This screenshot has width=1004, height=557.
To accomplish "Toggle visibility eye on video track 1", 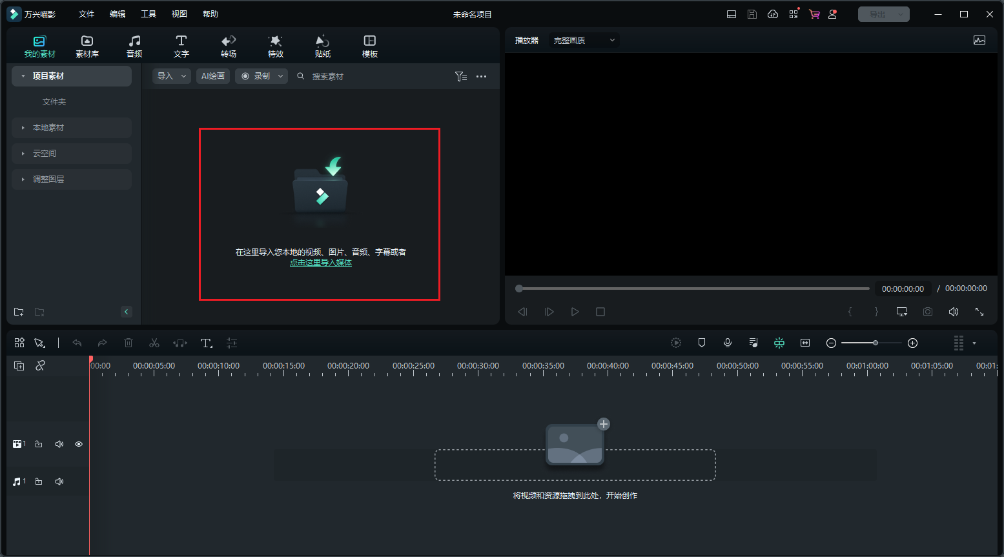I will click(x=79, y=444).
